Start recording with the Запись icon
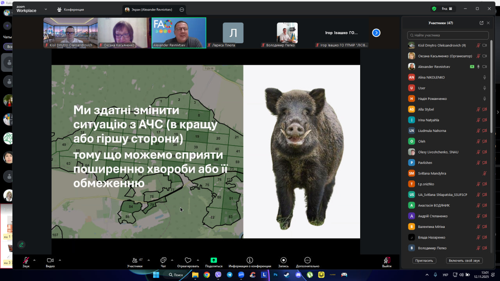500x281 pixels. pos(283,261)
